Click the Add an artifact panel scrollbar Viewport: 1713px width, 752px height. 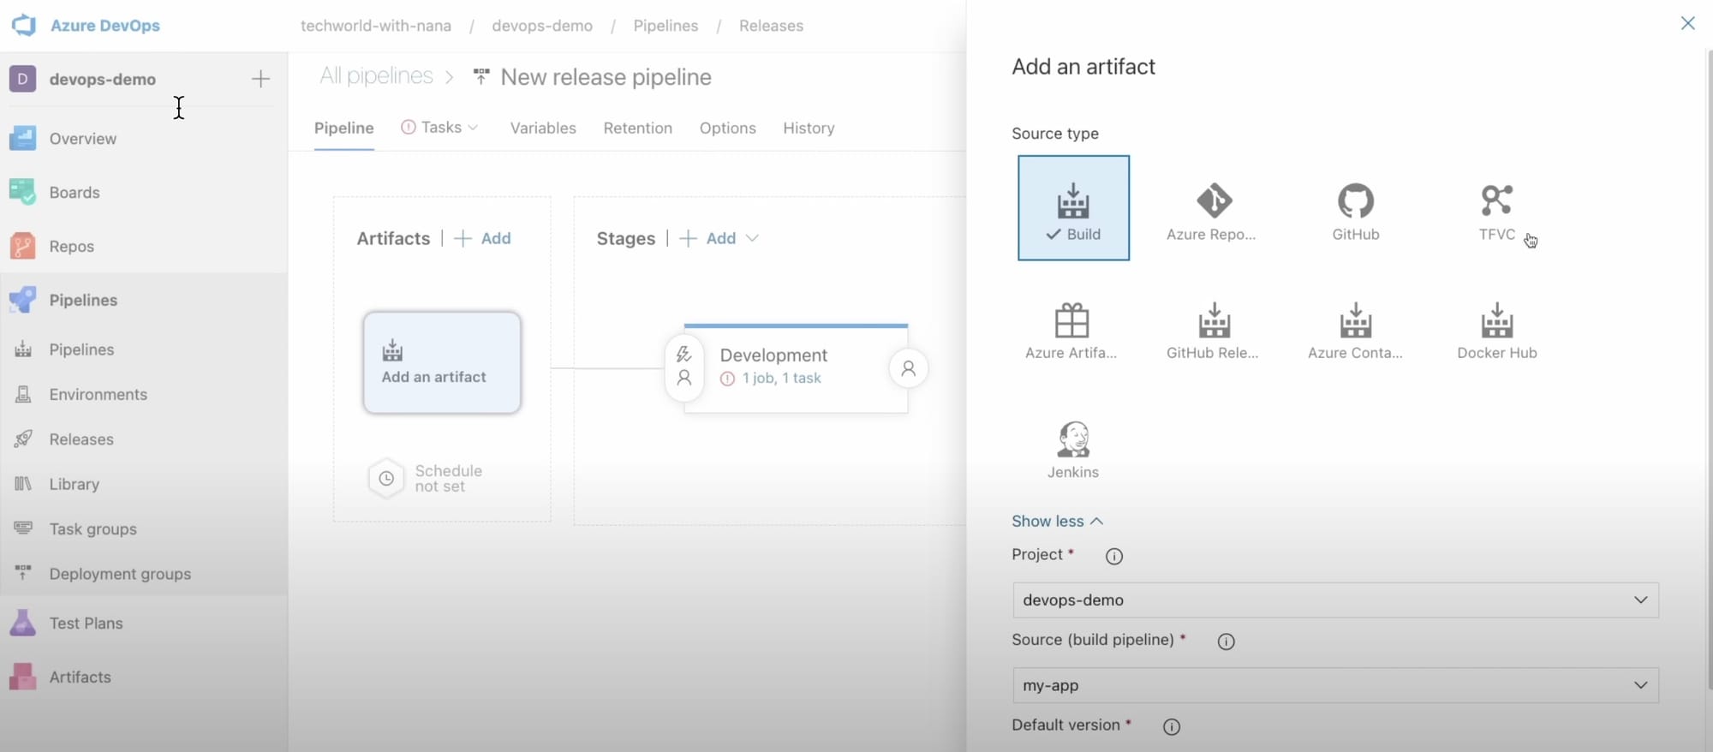click(x=1710, y=368)
